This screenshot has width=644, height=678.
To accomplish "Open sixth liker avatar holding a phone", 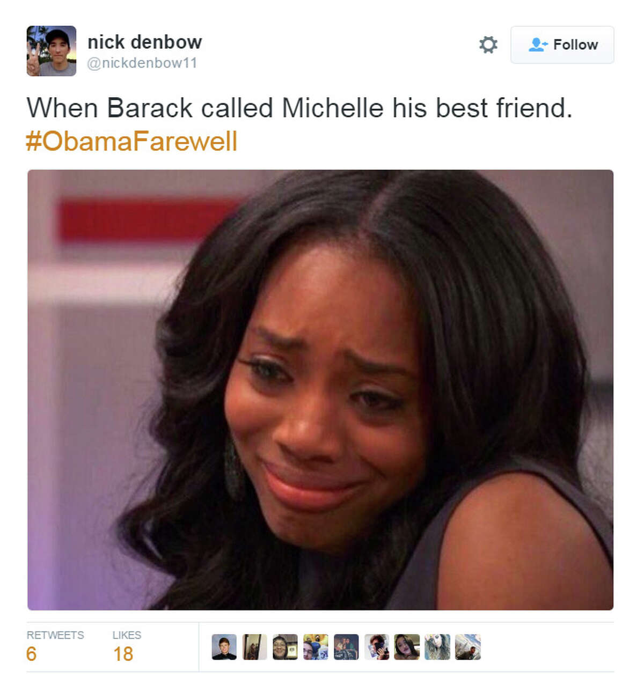I will tap(377, 647).
